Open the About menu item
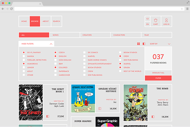The width and height of the screenshot is (190, 127). [x=45, y=21]
